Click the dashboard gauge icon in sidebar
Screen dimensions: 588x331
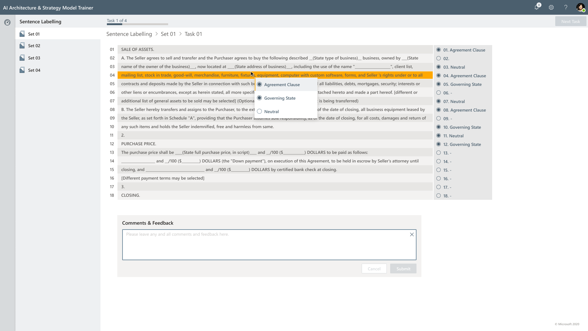click(7, 22)
